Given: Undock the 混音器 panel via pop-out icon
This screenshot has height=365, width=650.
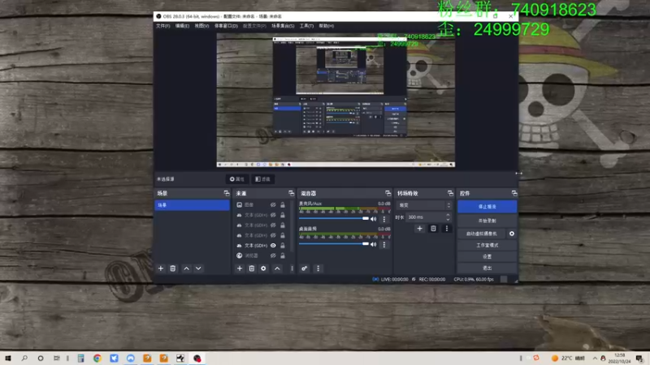Looking at the screenshot, I should (x=388, y=193).
